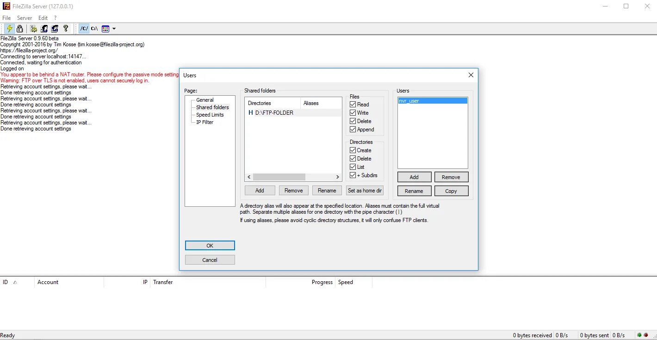
Task: Toggle the Directories Delete checkbox
Action: [353, 159]
